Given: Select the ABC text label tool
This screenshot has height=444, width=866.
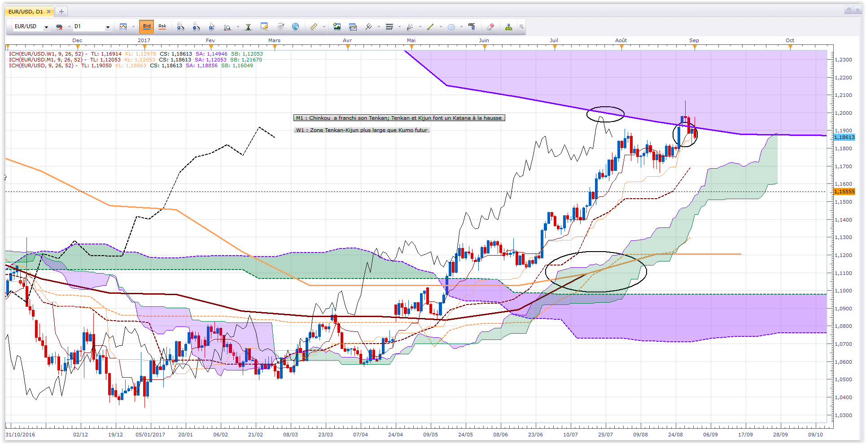Looking at the screenshot, I should 472,26.
